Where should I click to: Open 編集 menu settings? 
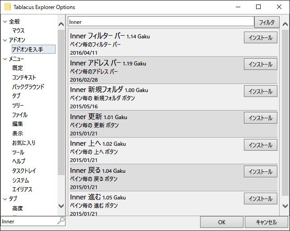[x=17, y=124]
